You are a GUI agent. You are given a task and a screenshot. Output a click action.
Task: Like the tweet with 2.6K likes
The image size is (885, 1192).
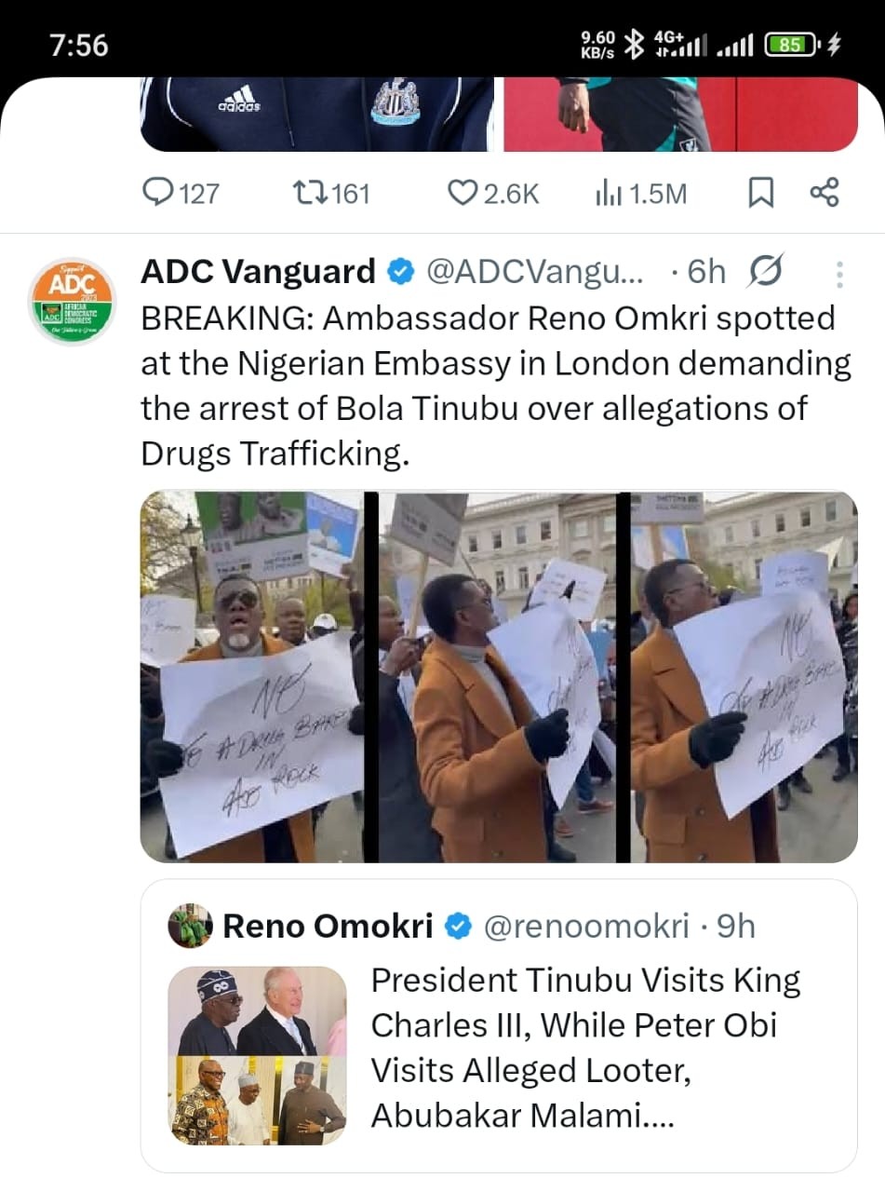[x=463, y=193]
